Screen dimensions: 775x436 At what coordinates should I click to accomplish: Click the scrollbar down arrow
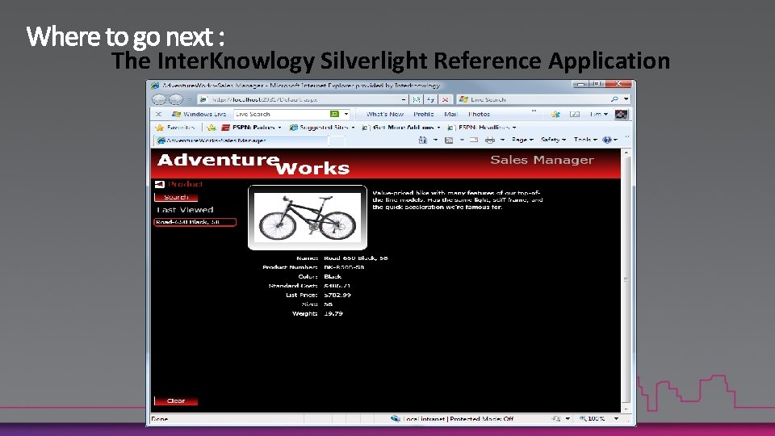[x=626, y=409]
